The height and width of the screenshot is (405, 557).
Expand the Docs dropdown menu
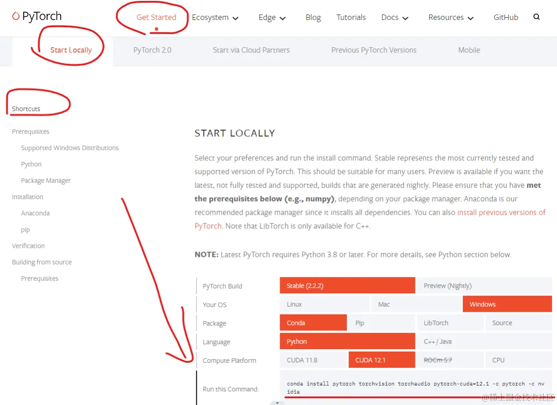[395, 18]
